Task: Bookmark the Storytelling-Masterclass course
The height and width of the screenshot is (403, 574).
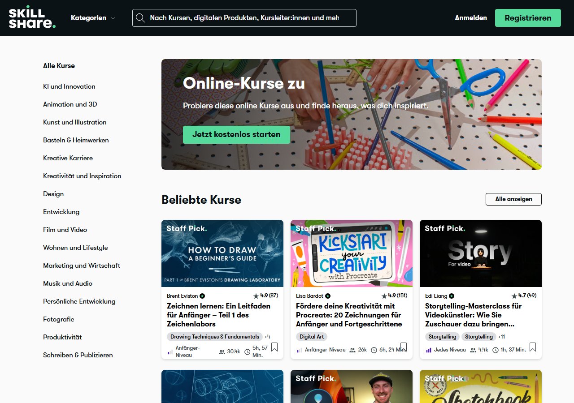Action: [x=533, y=347]
